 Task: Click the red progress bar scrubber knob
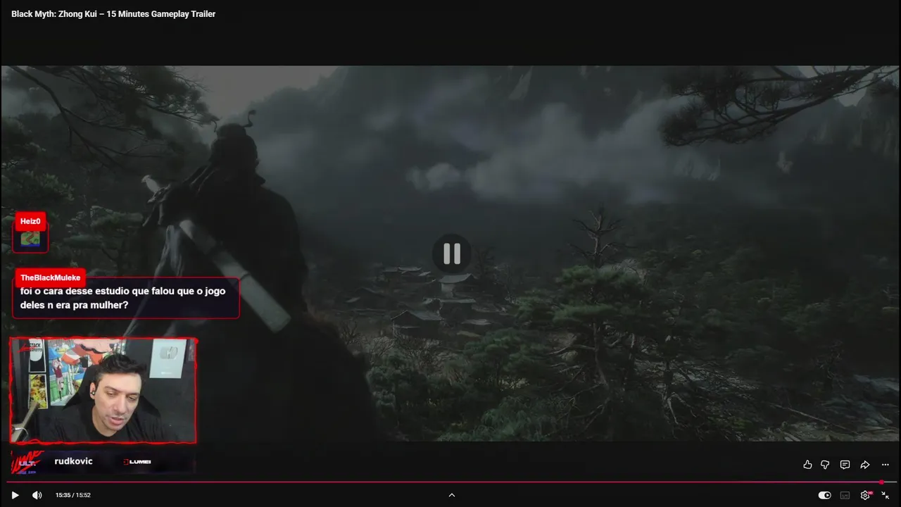881,482
